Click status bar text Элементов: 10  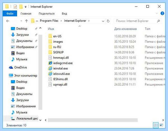(x=16, y=125)
